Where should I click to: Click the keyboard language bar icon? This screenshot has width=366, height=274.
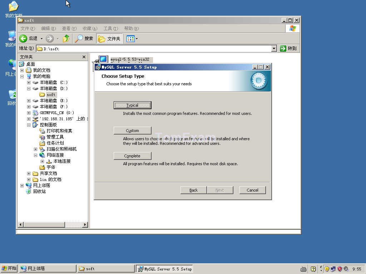pyautogui.click(x=303, y=269)
